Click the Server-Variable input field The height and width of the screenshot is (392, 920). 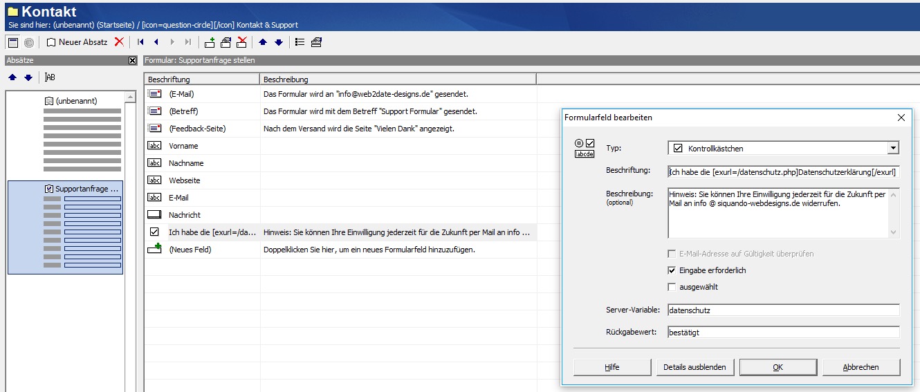[784, 310]
